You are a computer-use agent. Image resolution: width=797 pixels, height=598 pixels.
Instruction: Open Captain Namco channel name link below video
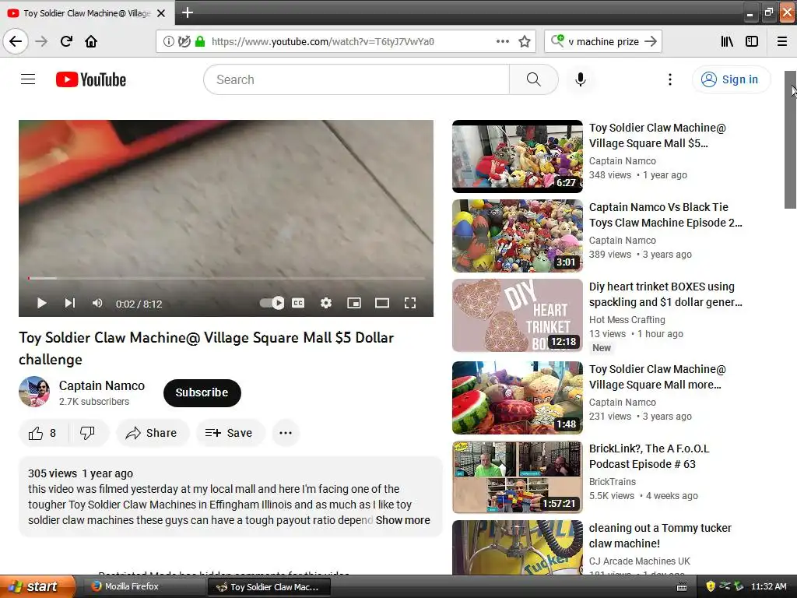coord(102,385)
